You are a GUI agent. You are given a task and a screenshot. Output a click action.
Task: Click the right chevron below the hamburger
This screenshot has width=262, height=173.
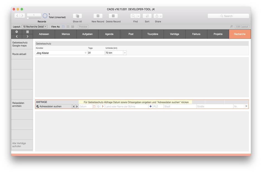click(27, 36)
